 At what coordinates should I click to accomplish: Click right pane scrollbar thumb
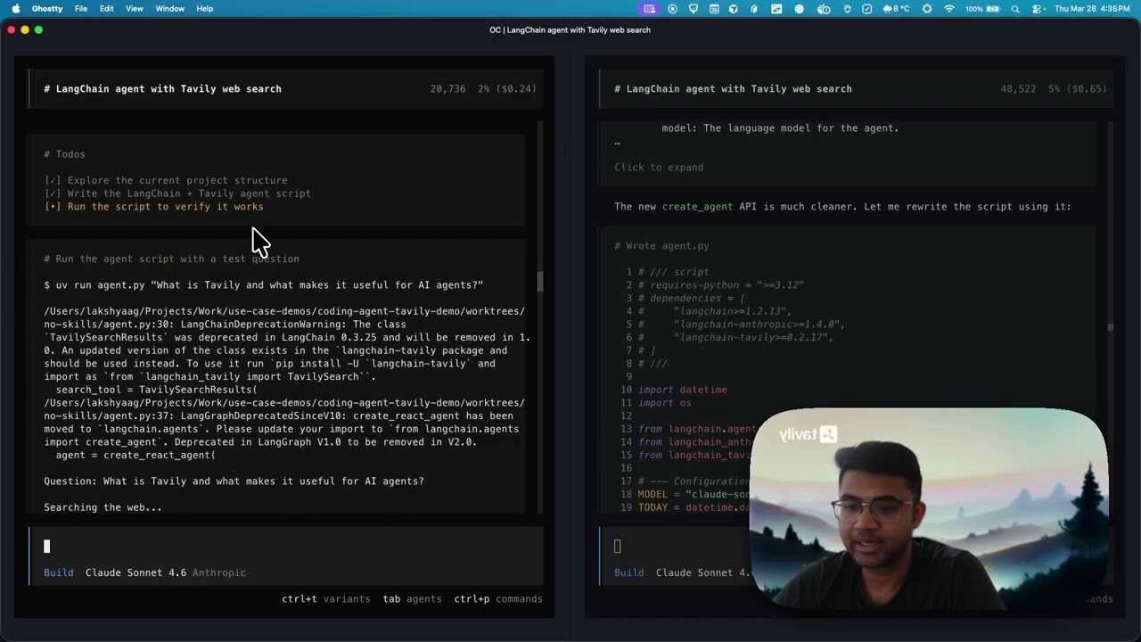click(1110, 327)
